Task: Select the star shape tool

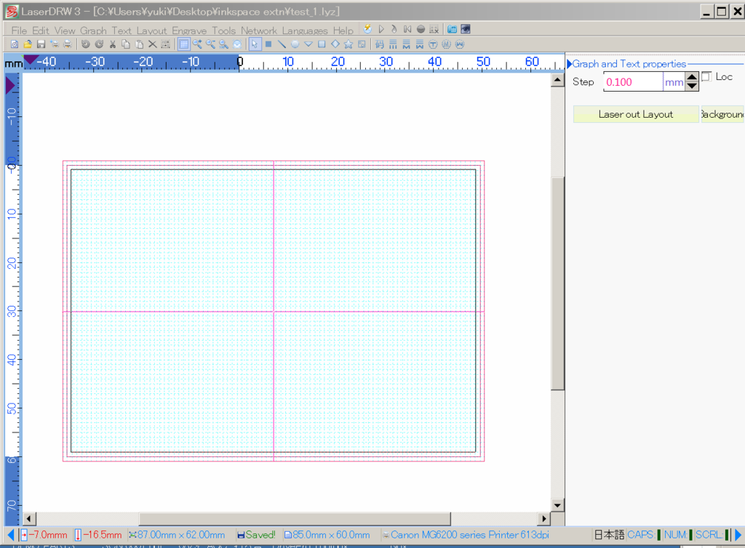Action: pos(348,44)
